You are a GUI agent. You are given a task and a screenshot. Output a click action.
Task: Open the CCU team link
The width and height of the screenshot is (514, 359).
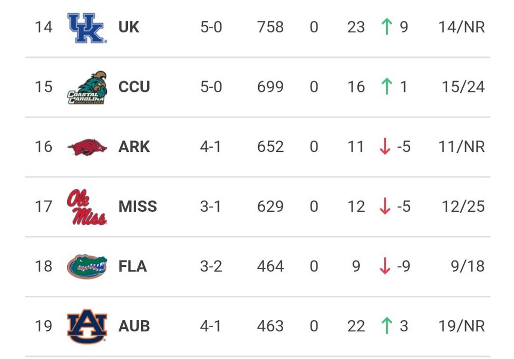coord(134,87)
